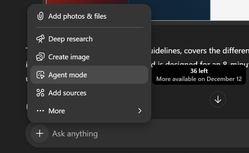Select the Deep research menu entry
Image resolution: width=249 pixels, height=153 pixels.
70,39
